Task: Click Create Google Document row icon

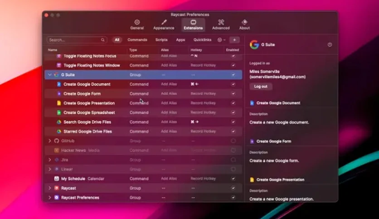Action: click(59, 84)
